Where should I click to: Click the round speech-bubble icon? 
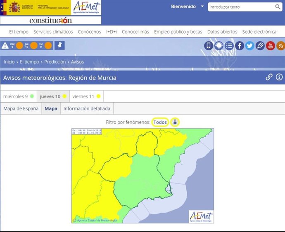coord(219,45)
